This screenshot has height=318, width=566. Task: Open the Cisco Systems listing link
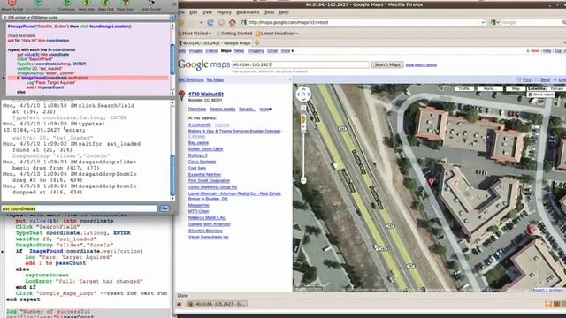(202, 162)
